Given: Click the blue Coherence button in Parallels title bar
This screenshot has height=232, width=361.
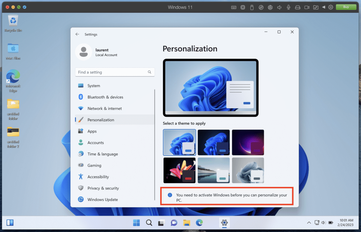Looking at the screenshot, I should tap(24, 7).
